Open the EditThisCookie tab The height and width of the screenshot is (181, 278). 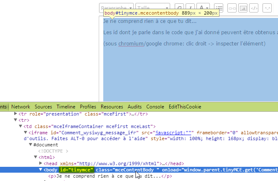click(x=185, y=107)
